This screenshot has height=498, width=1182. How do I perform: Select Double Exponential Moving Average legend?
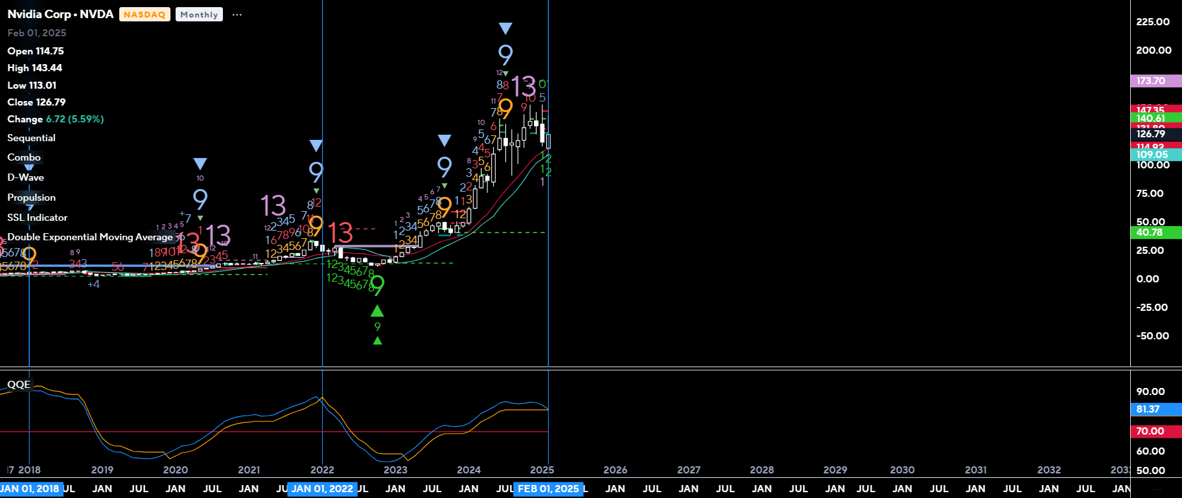90,237
